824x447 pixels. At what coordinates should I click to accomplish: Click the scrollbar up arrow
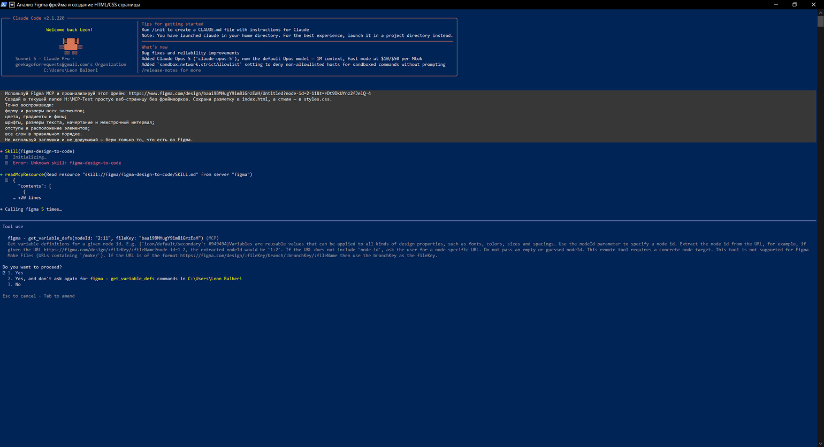(x=820, y=12)
